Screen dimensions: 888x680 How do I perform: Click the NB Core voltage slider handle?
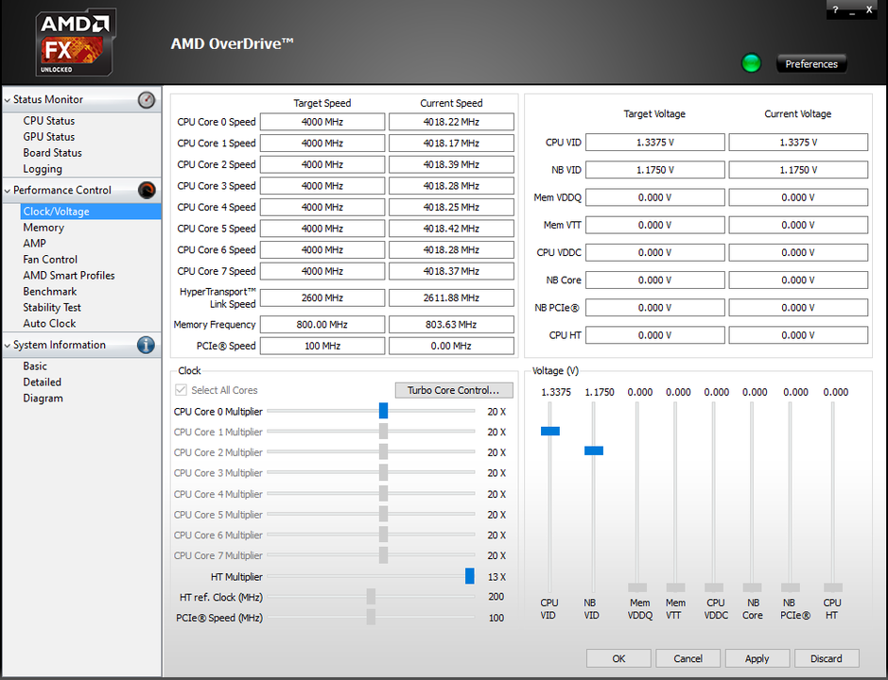click(752, 587)
